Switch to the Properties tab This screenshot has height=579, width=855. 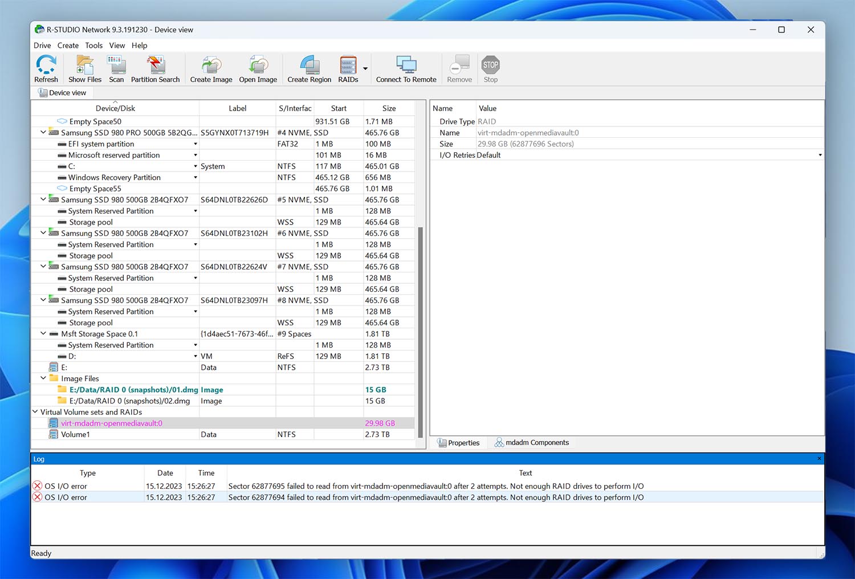tap(459, 443)
